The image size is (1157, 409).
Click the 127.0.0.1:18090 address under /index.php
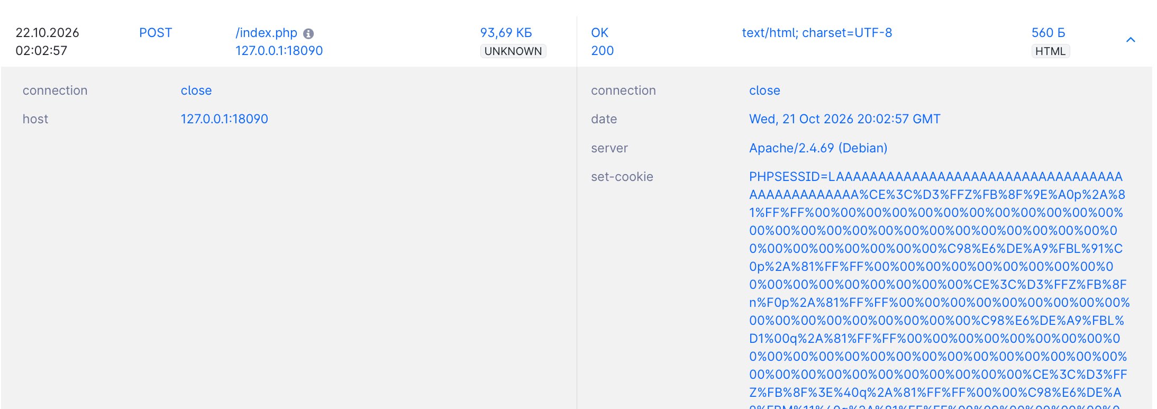[x=279, y=51]
